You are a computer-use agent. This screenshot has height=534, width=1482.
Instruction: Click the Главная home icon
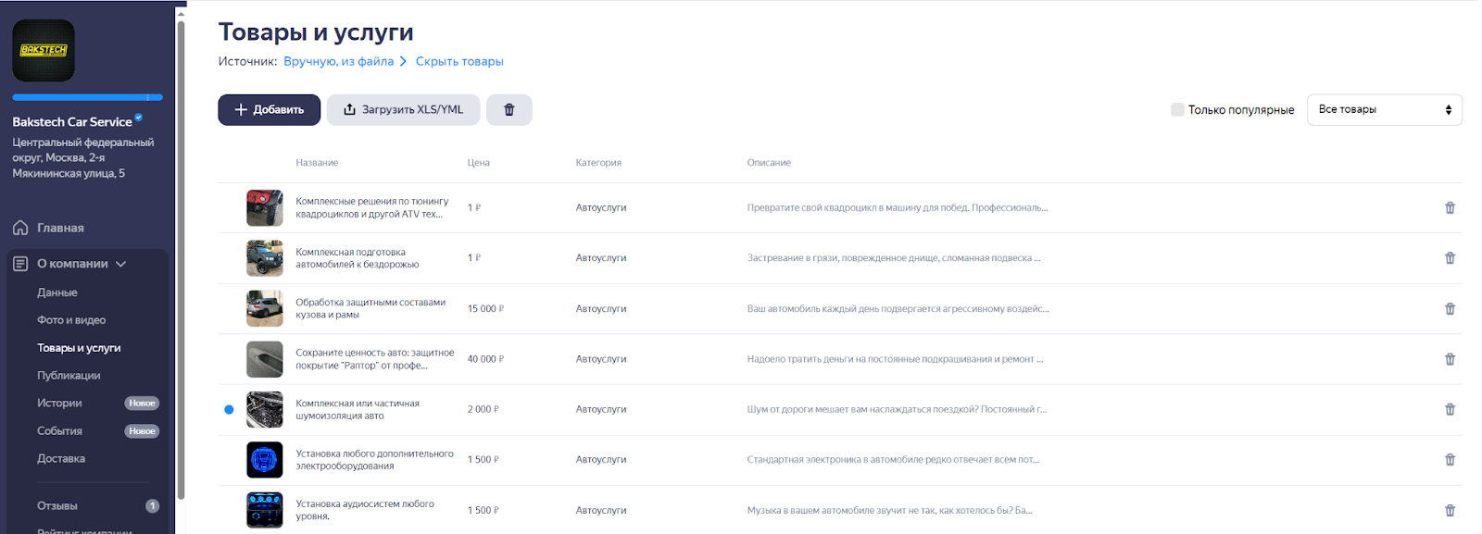point(20,228)
